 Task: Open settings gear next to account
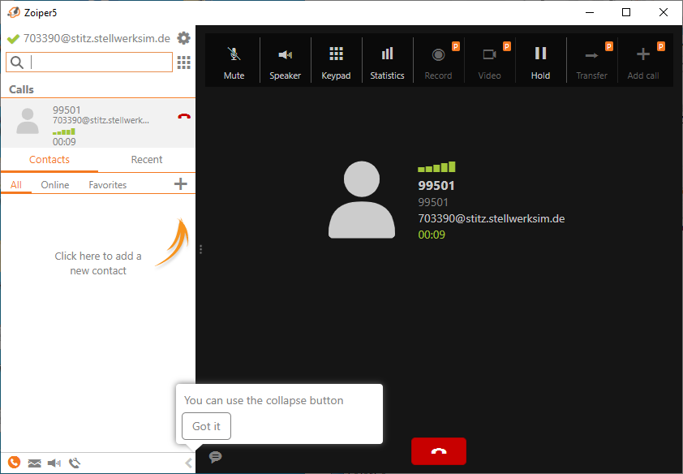coord(184,38)
